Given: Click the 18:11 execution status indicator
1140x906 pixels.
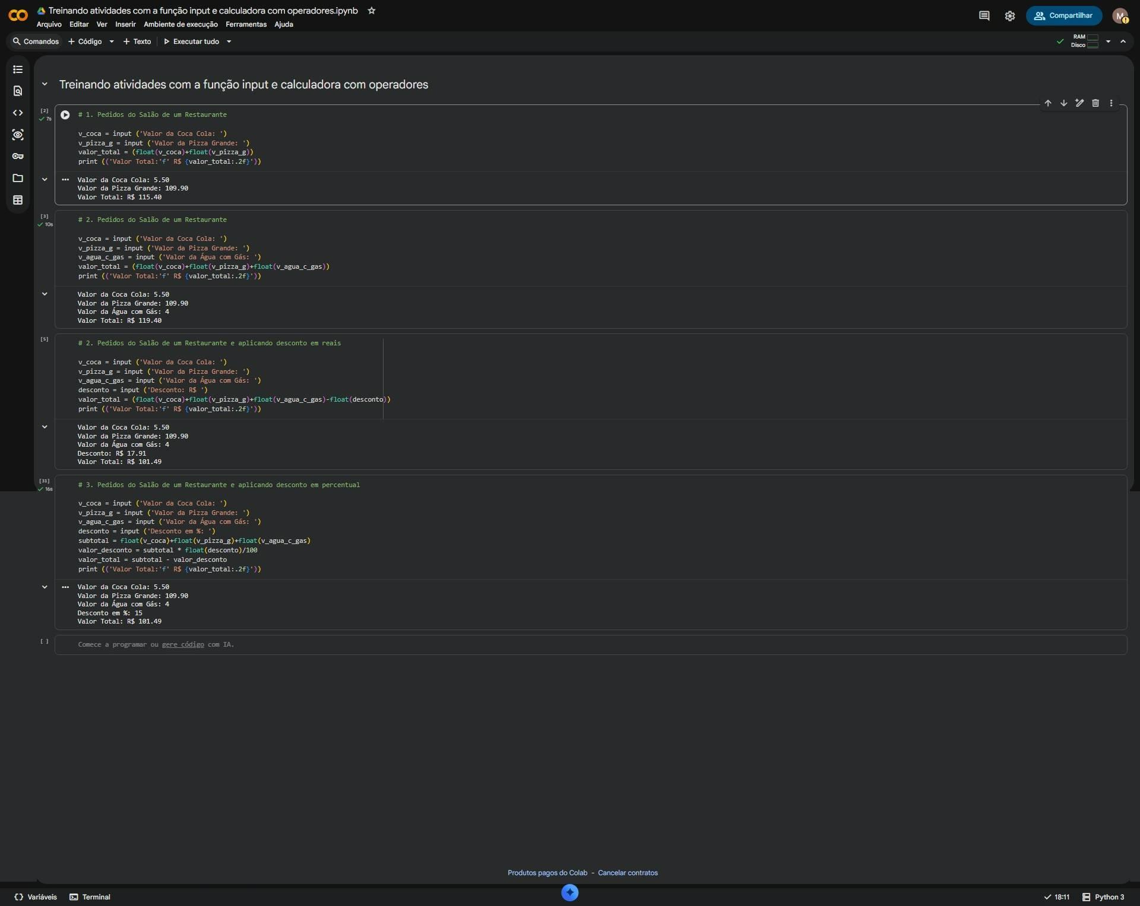Looking at the screenshot, I should tap(1056, 897).
